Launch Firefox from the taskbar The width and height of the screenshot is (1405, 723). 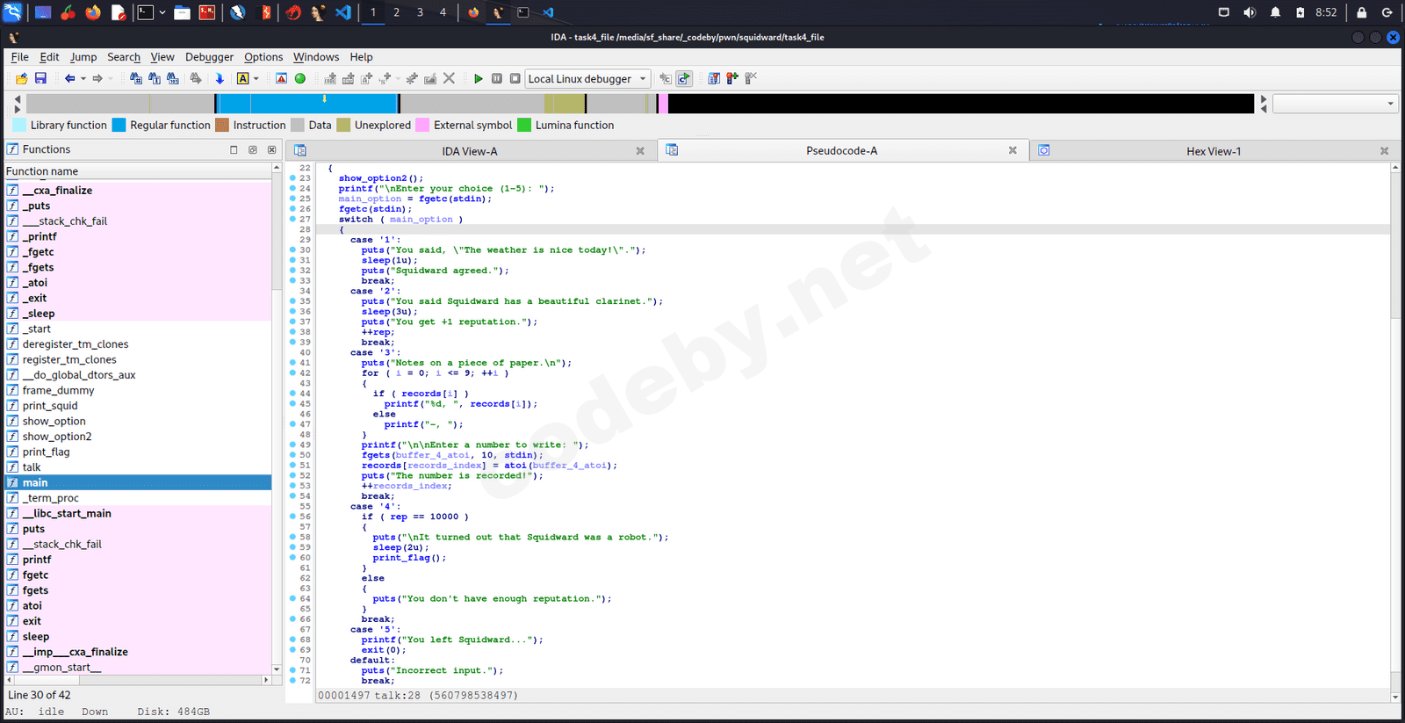93,12
